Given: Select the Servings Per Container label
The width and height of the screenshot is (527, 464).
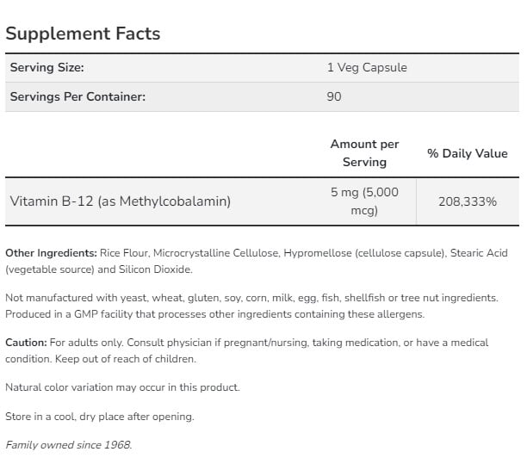Looking at the screenshot, I should point(77,96).
